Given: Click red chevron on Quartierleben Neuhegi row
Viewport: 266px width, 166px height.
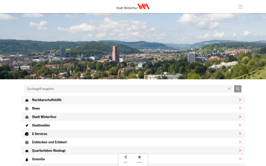Looking at the screenshot, I should point(240,151).
